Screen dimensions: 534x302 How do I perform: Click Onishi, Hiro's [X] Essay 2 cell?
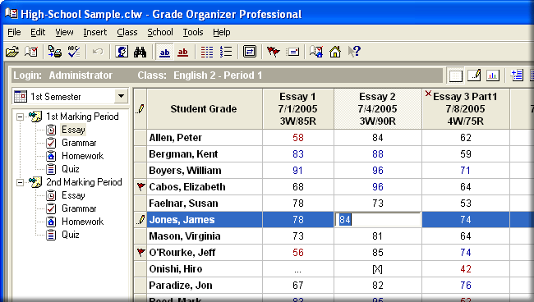click(x=377, y=269)
